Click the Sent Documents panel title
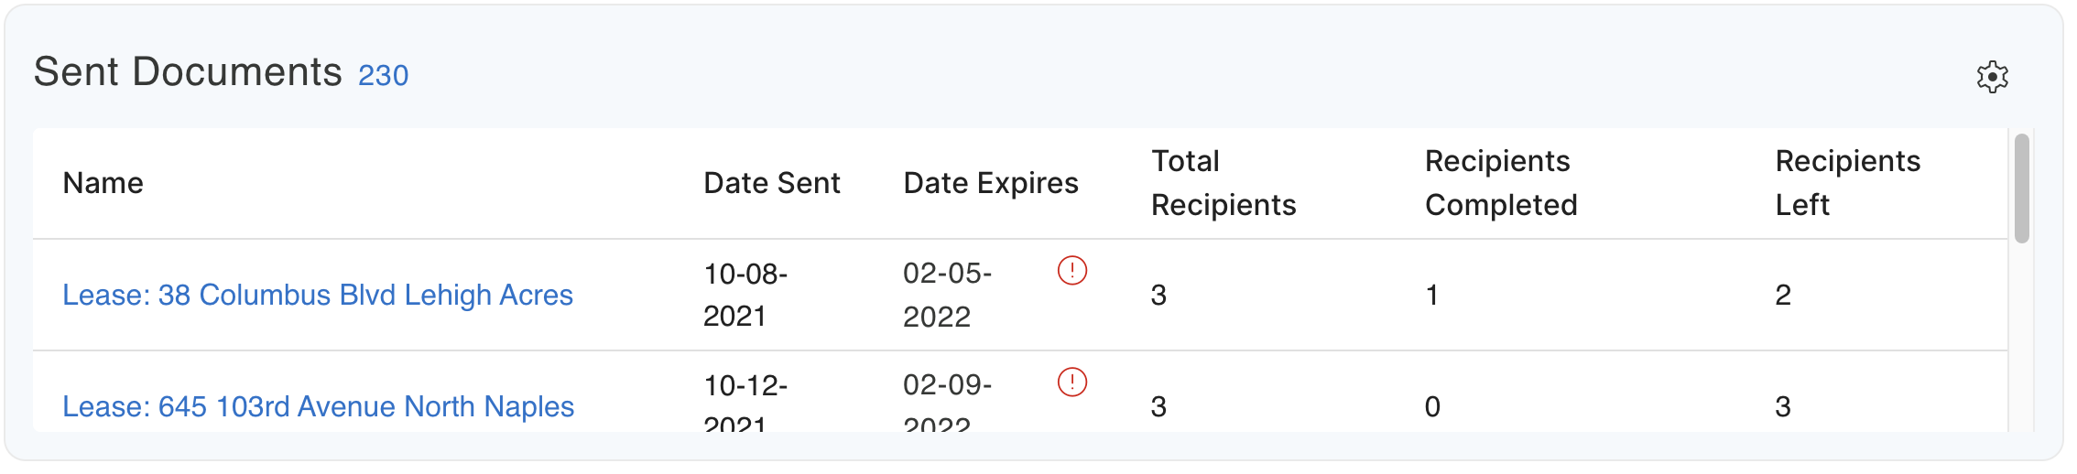The width and height of the screenshot is (2077, 474). coord(188,71)
